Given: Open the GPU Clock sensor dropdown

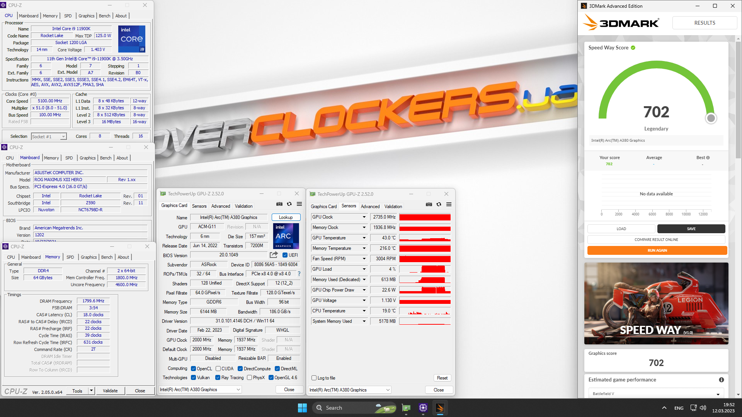Looking at the screenshot, I should [x=364, y=217].
